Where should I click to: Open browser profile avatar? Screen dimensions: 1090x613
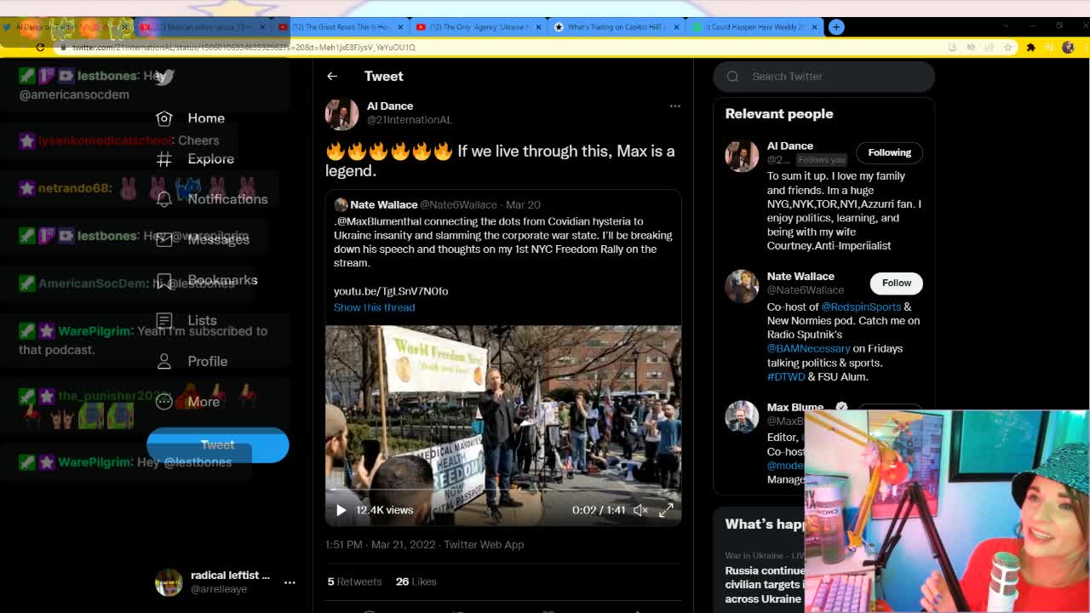pyautogui.click(x=1068, y=48)
